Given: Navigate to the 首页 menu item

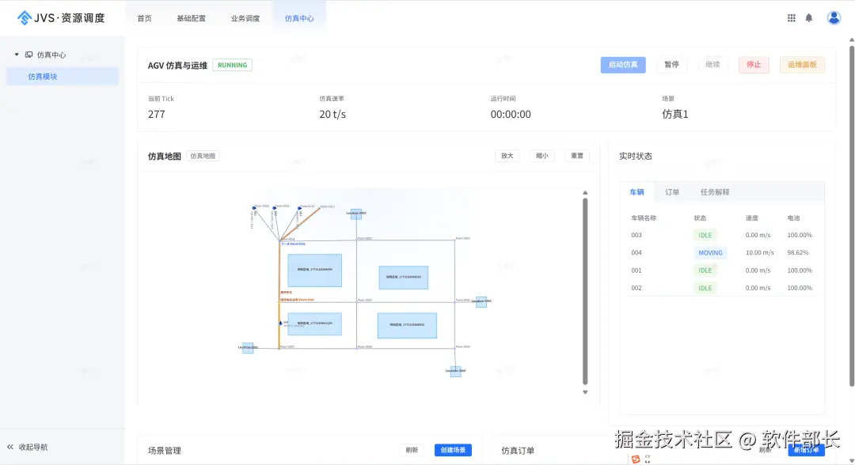Looking at the screenshot, I should point(144,17).
